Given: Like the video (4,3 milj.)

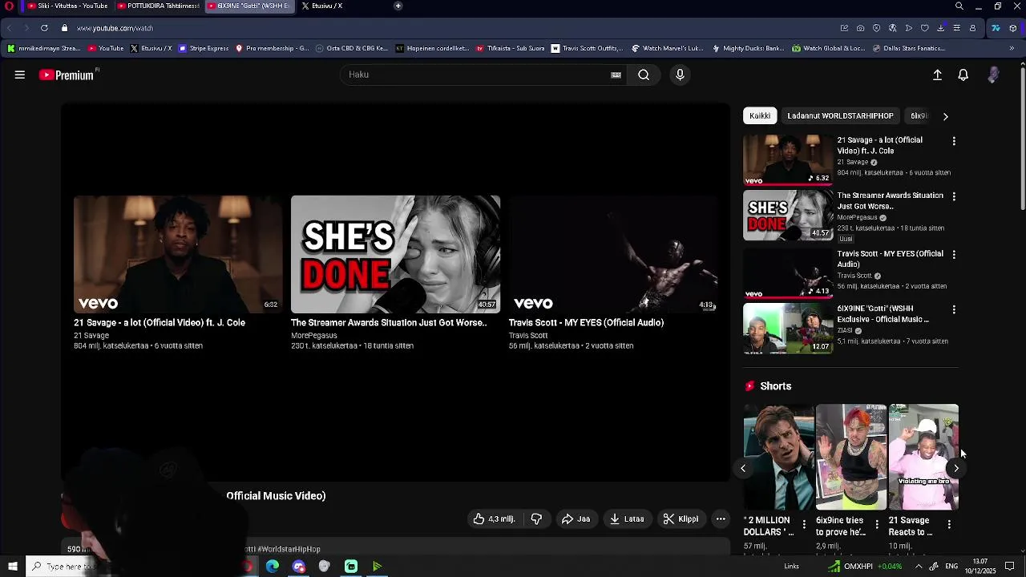Looking at the screenshot, I should pyautogui.click(x=494, y=518).
